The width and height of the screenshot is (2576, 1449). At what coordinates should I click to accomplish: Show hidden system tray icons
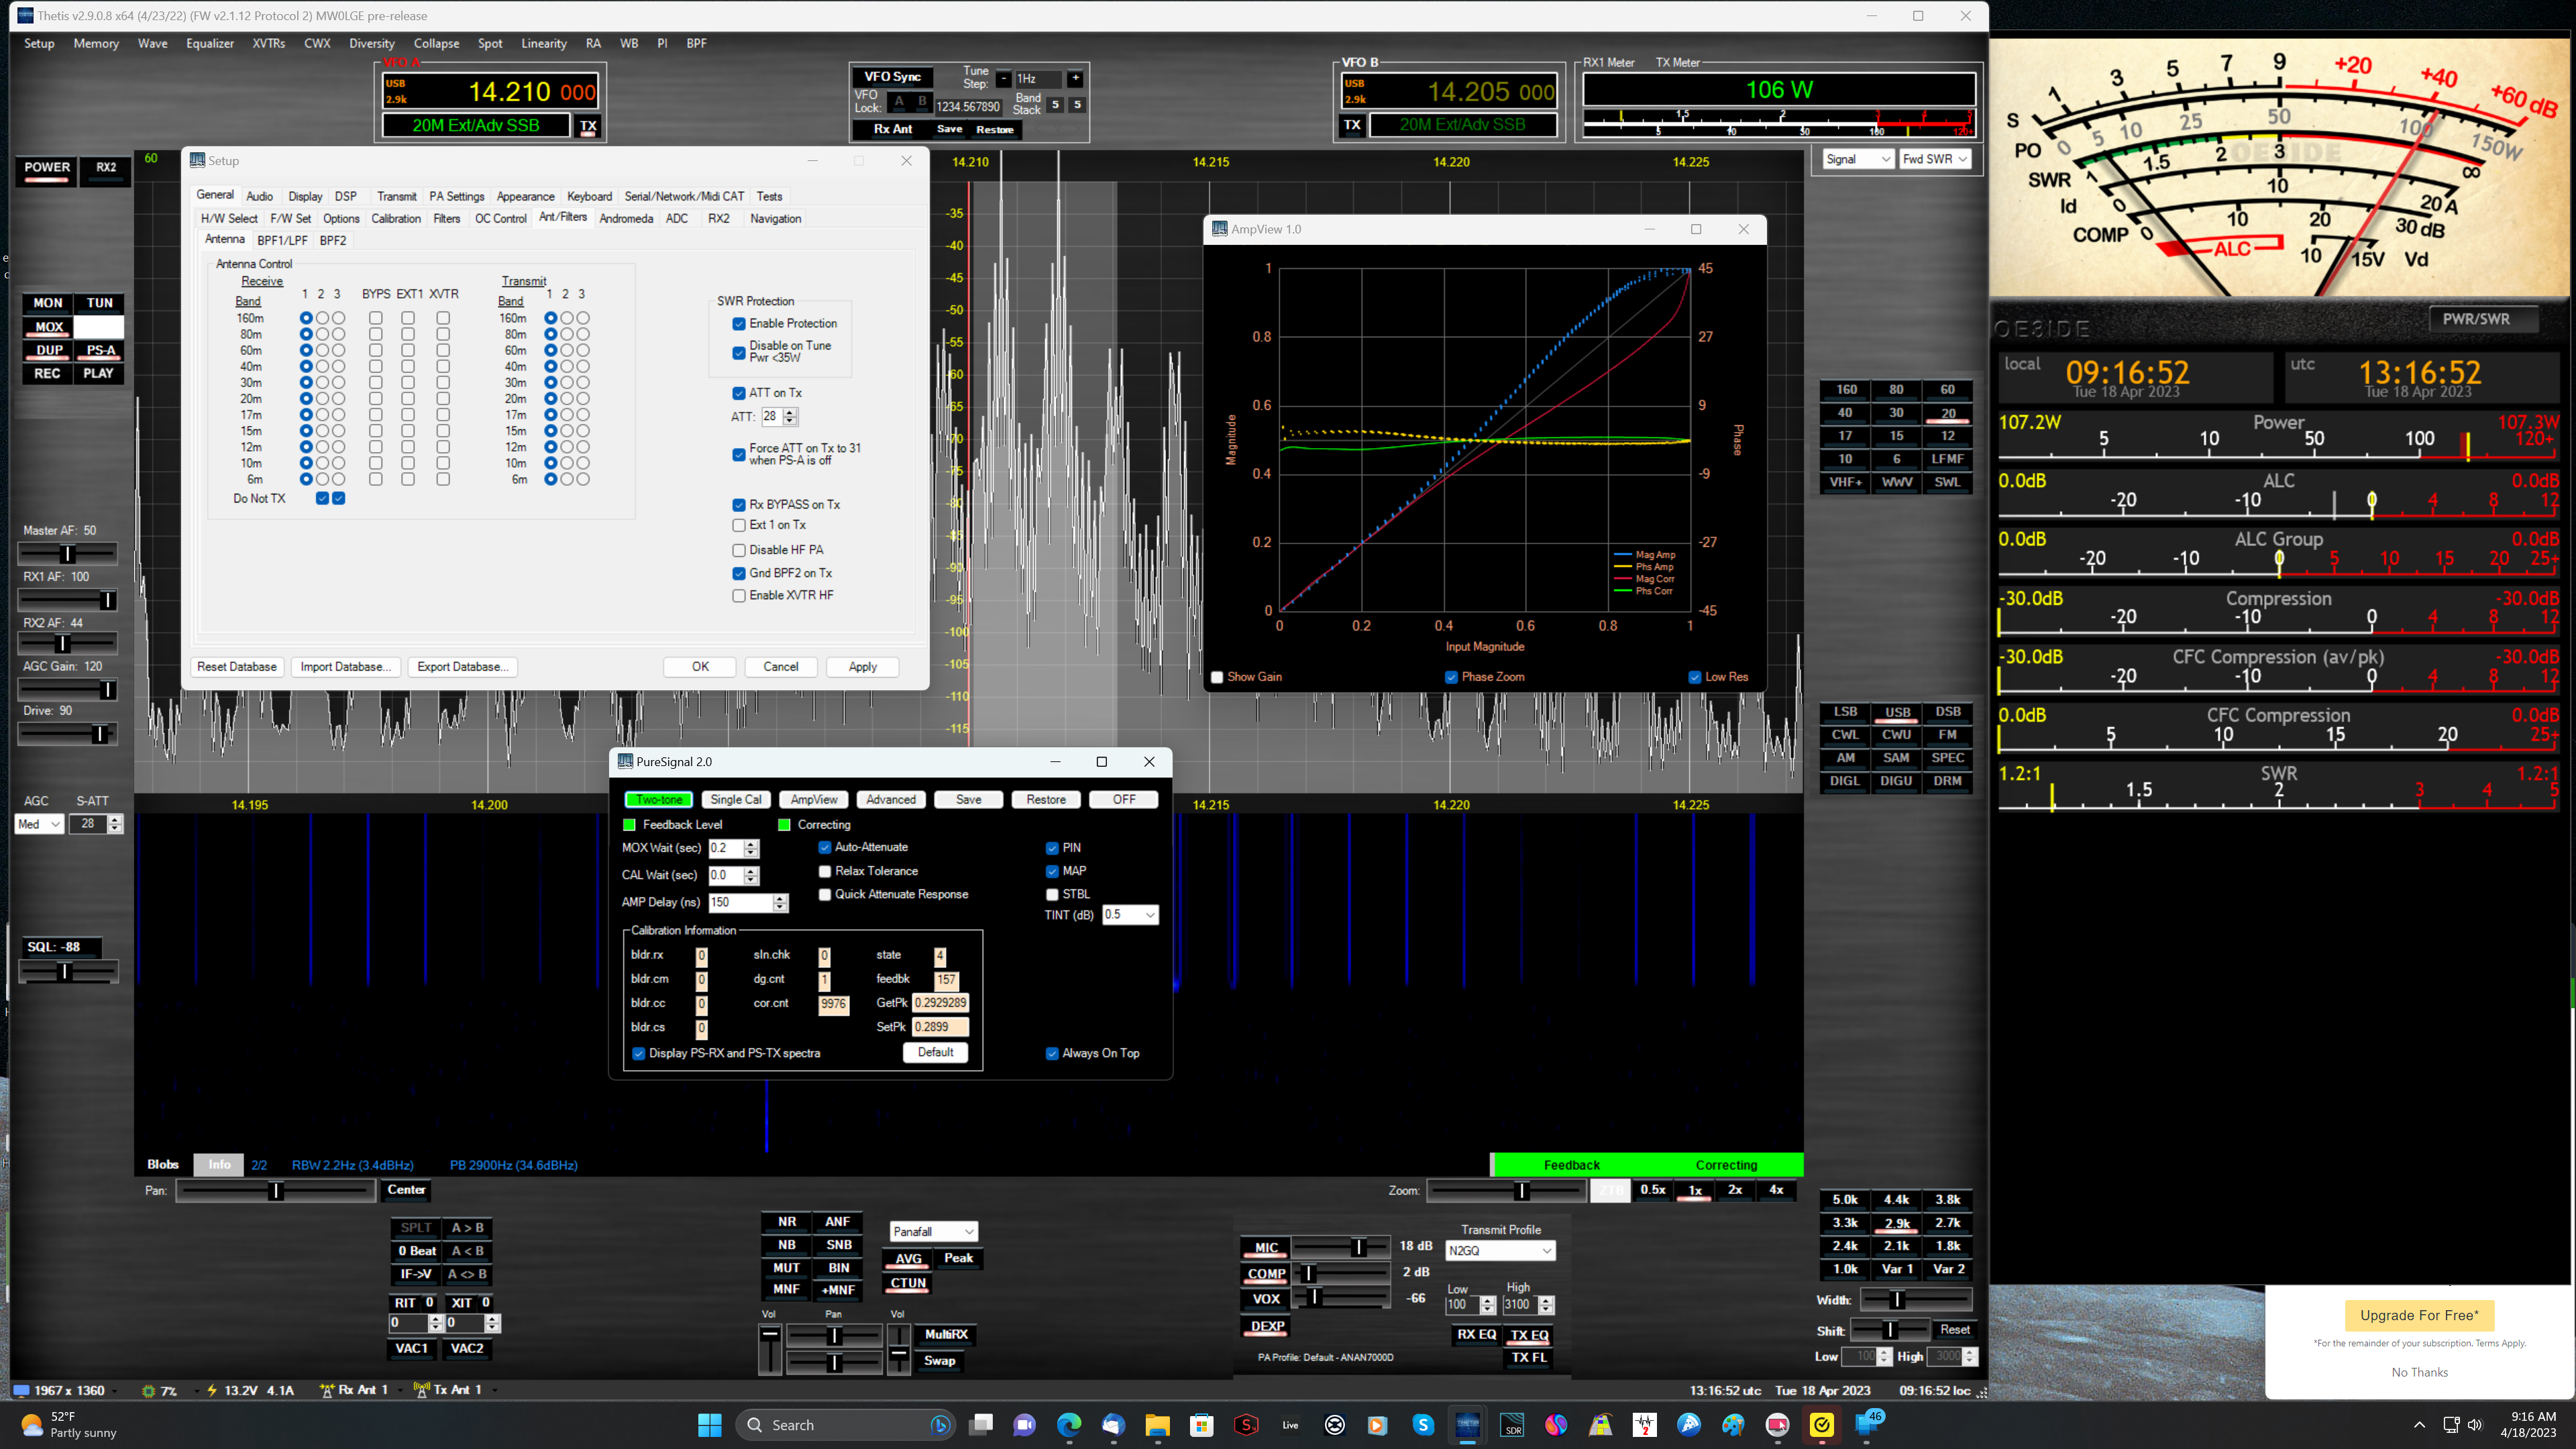[2419, 1425]
